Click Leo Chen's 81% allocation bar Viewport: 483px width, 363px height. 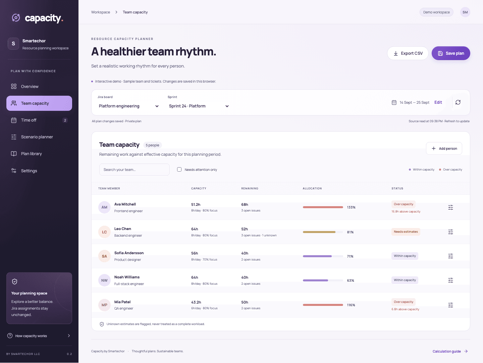coord(323,232)
